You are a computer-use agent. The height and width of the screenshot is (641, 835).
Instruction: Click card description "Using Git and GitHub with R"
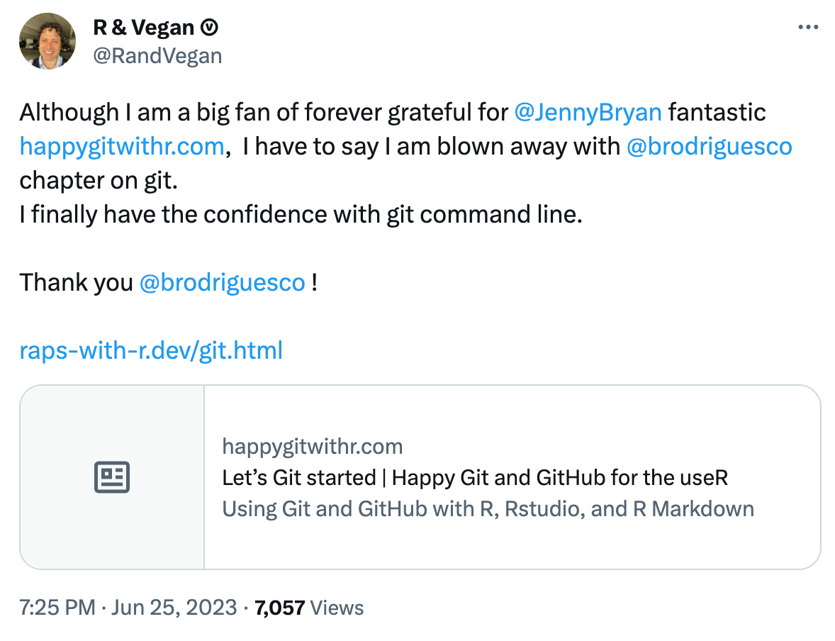pos(488,508)
